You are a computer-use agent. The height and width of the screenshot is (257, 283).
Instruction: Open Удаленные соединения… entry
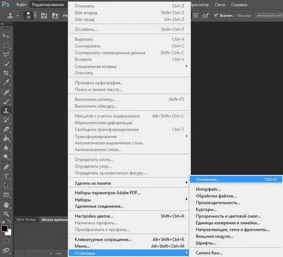click(x=129, y=206)
